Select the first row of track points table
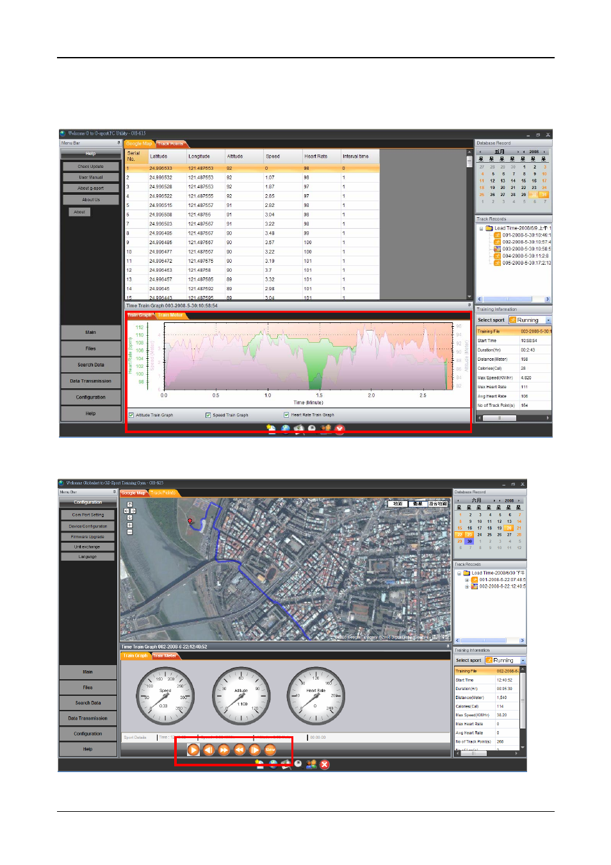611x865 pixels. [x=252, y=168]
